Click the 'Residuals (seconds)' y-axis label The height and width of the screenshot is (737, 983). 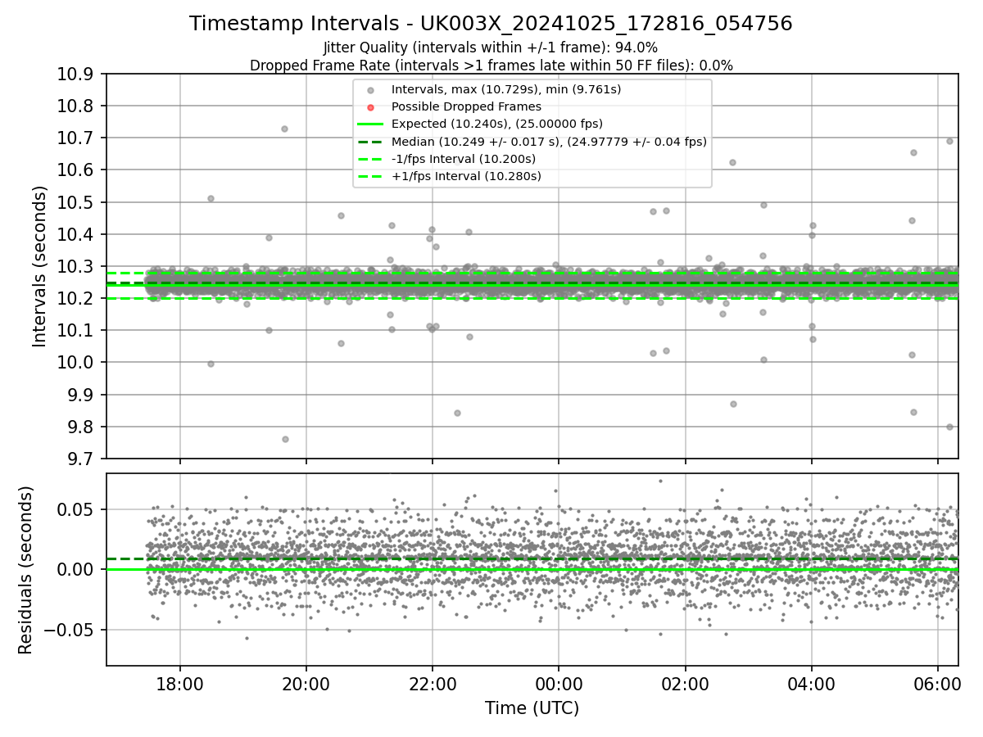pyautogui.click(x=26, y=570)
